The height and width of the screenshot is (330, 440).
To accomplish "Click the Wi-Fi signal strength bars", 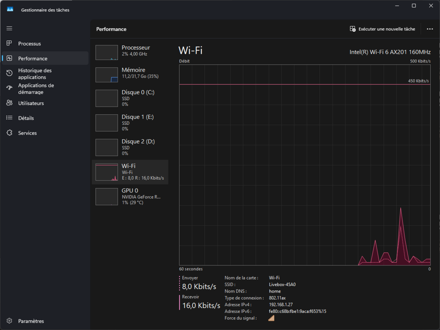I will [x=271, y=318].
